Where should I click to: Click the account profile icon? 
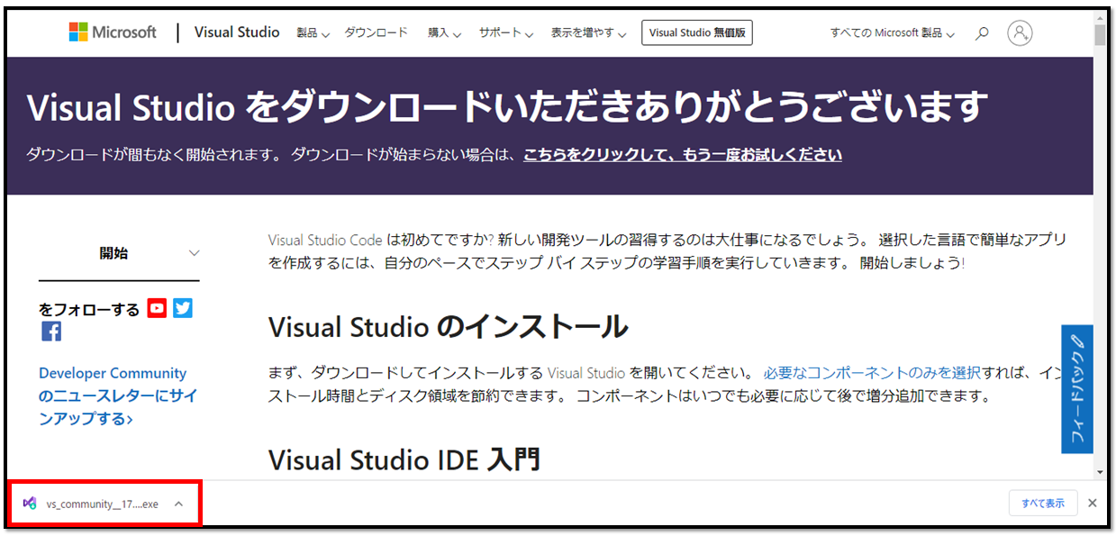click(1019, 33)
